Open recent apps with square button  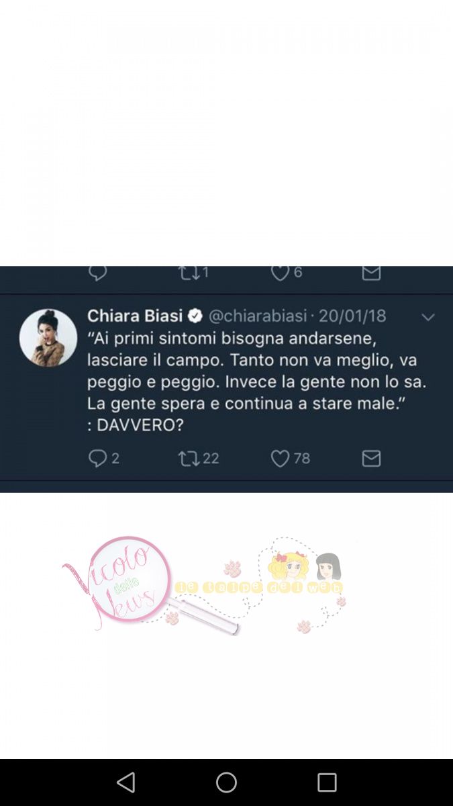pos(327,782)
